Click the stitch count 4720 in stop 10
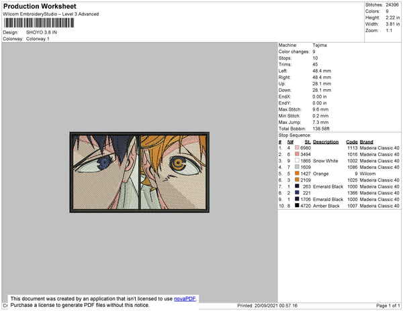Screen dimensions: 403x311 pos(306,206)
